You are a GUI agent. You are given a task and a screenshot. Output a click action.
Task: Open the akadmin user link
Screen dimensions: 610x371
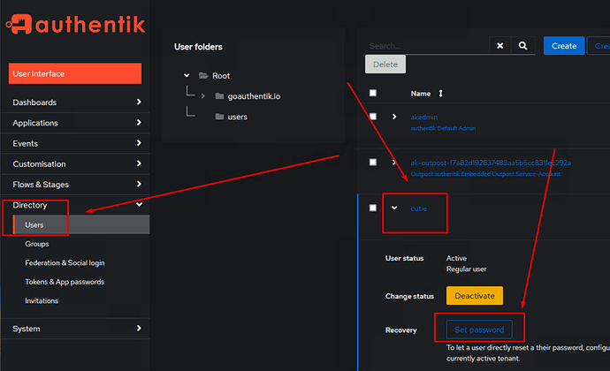click(424, 117)
